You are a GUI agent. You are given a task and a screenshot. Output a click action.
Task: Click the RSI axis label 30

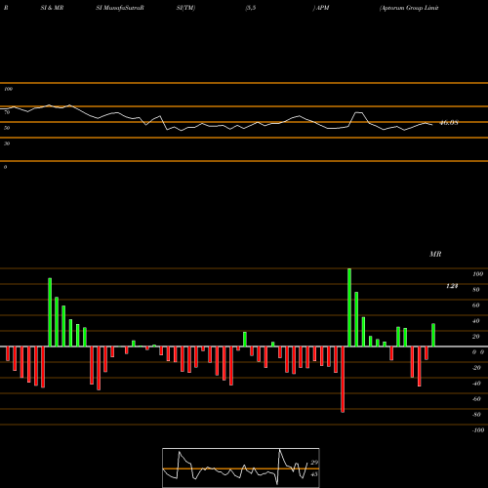[x=7, y=143]
